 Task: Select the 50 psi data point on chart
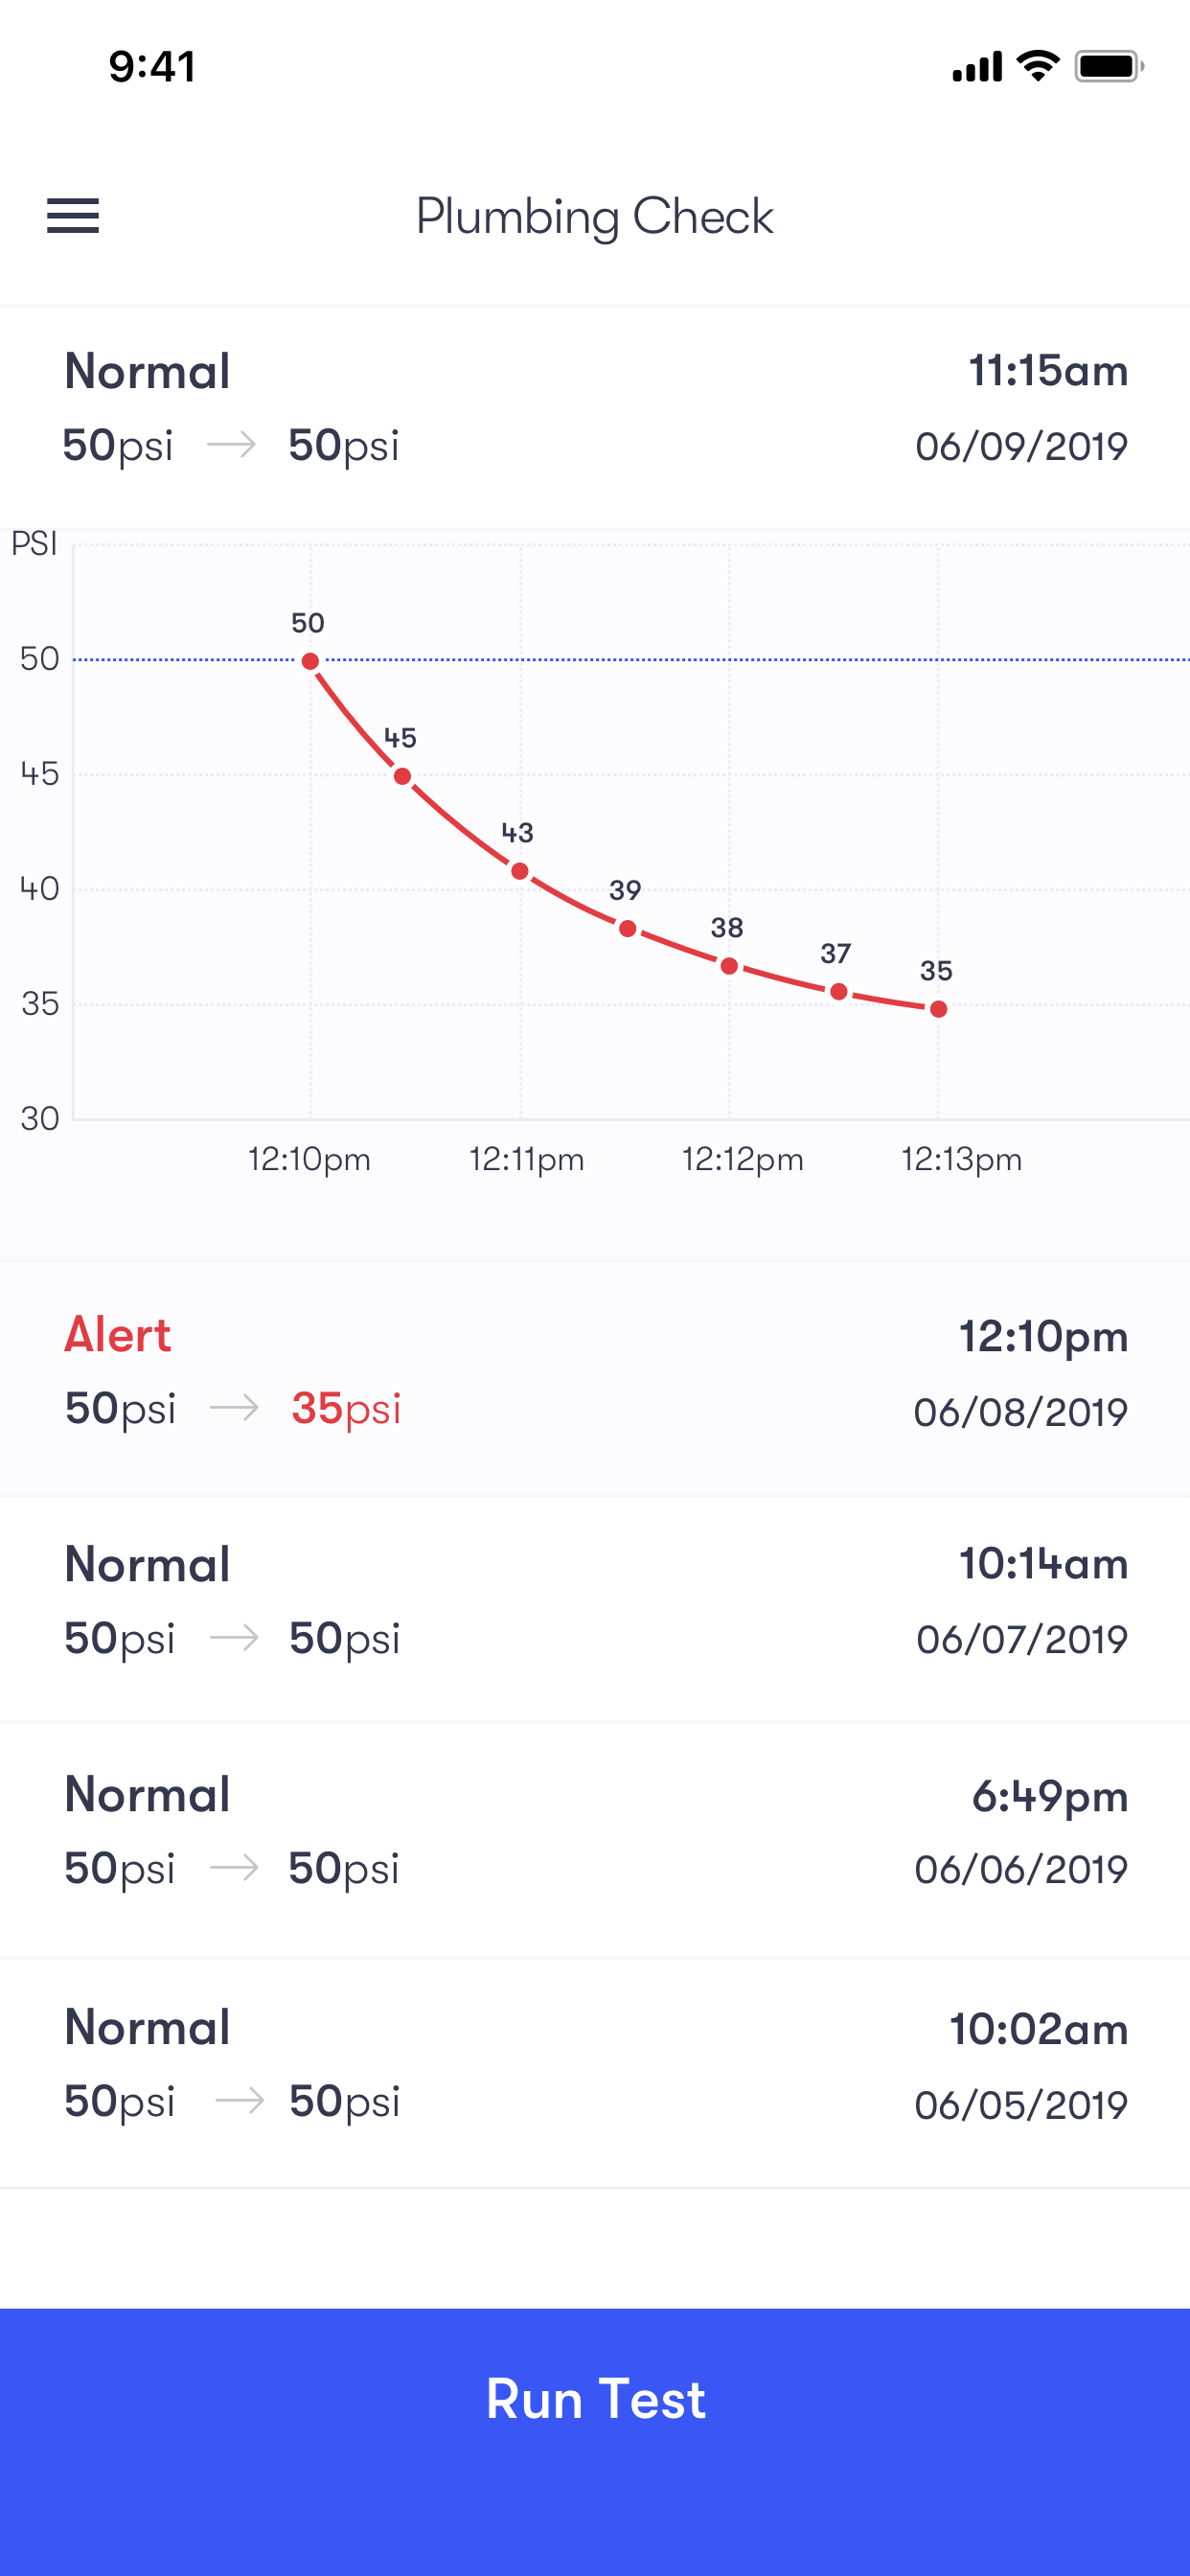tap(310, 661)
